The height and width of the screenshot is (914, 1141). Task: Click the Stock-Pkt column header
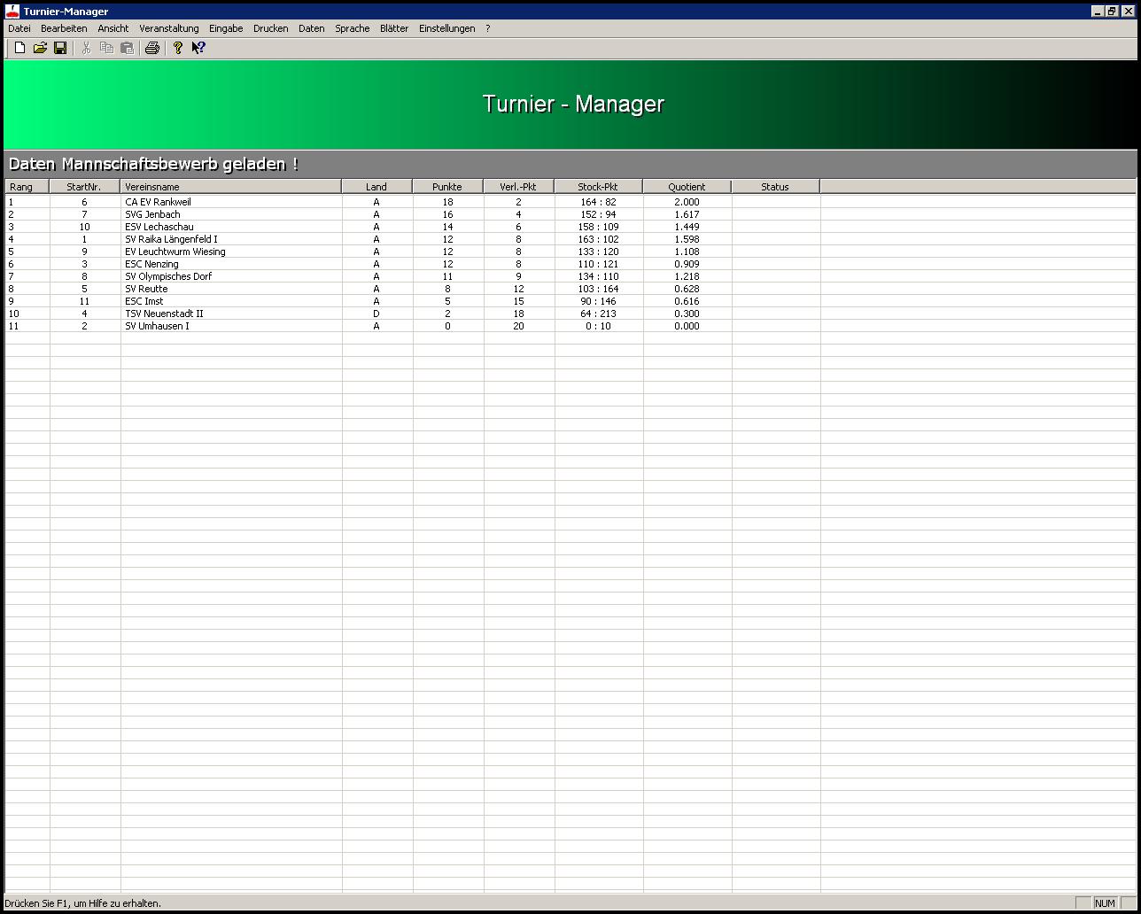click(598, 187)
